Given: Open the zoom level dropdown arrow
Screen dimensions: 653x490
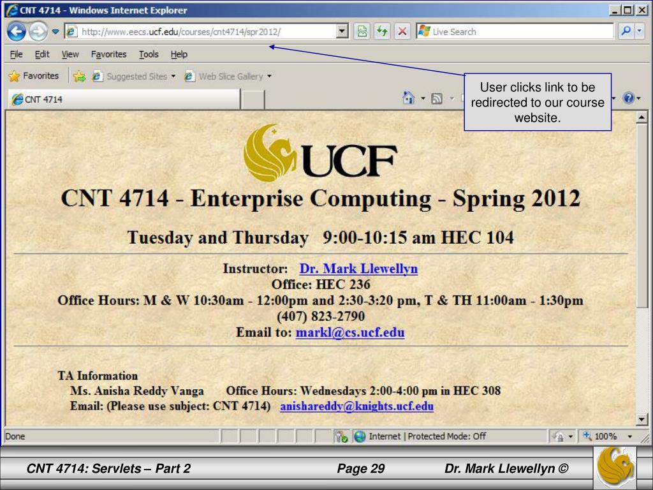Looking at the screenshot, I should (x=630, y=436).
